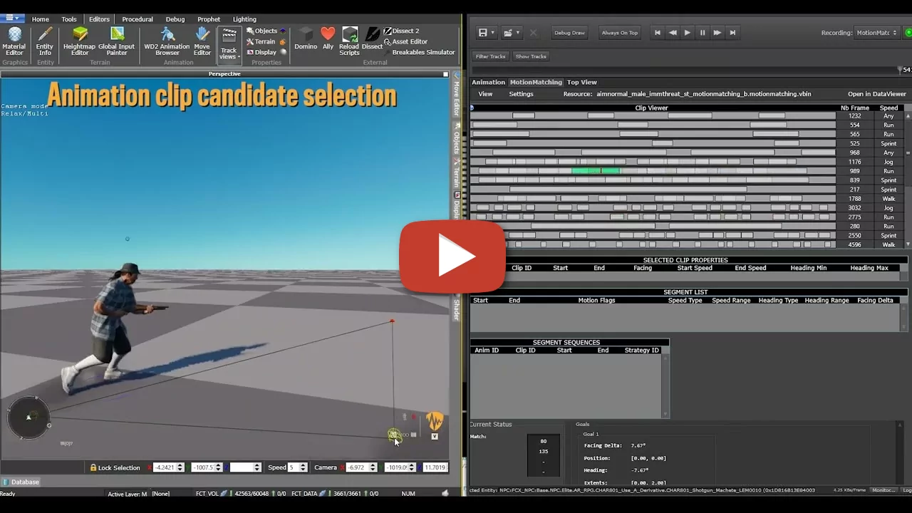Click the Clip Viewer vertical scrollbar

pyautogui.click(x=908, y=178)
